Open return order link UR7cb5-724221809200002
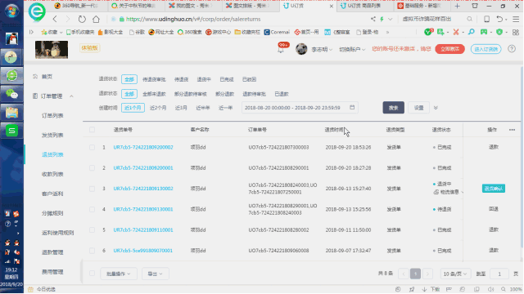 143,147
